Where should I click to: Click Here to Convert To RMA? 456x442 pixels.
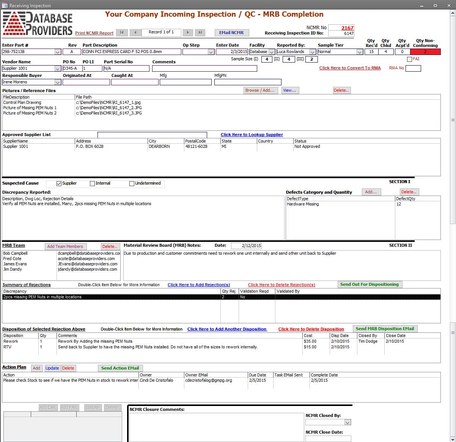pos(350,68)
